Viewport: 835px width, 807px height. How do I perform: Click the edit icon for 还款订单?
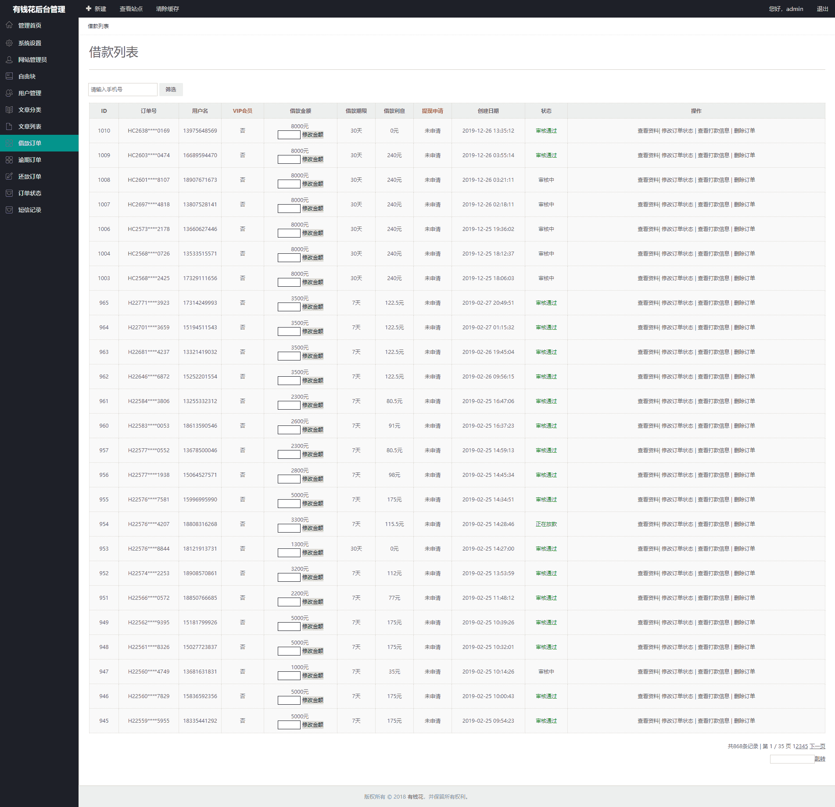(x=9, y=177)
